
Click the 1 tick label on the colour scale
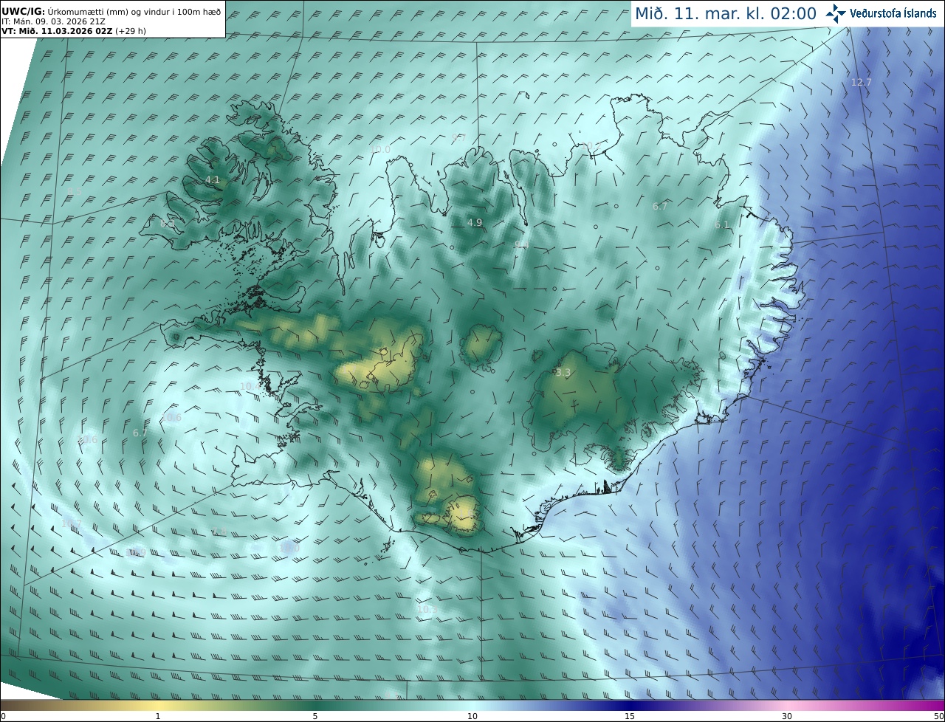pos(158,717)
